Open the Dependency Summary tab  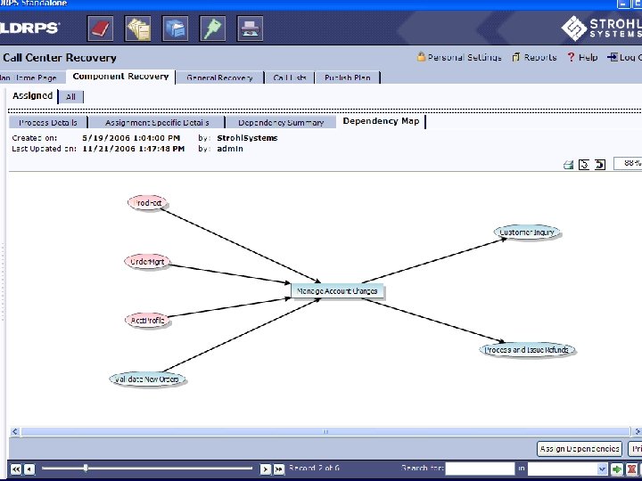(281, 122)
